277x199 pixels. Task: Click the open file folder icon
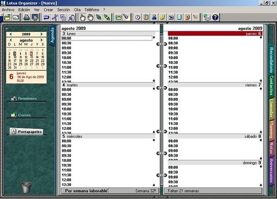[7, 17]
